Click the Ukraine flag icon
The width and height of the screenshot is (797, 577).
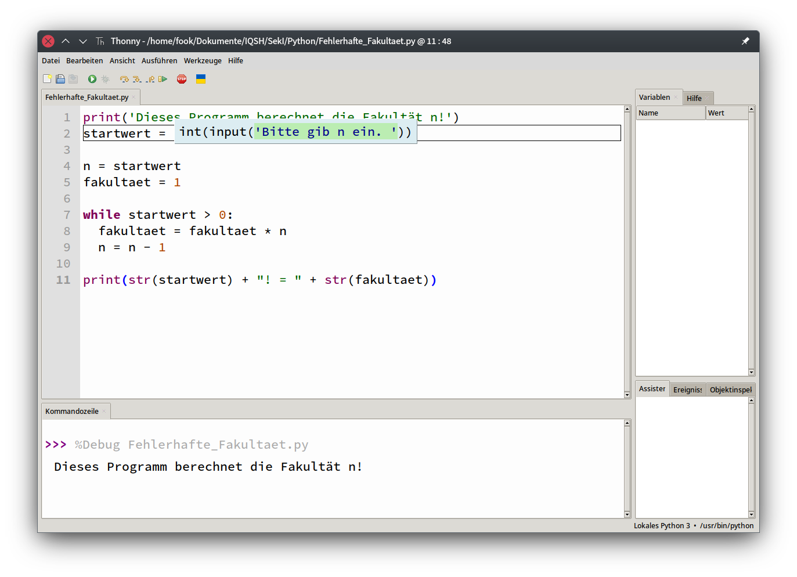pyautogui.click(x=201, y=79)
